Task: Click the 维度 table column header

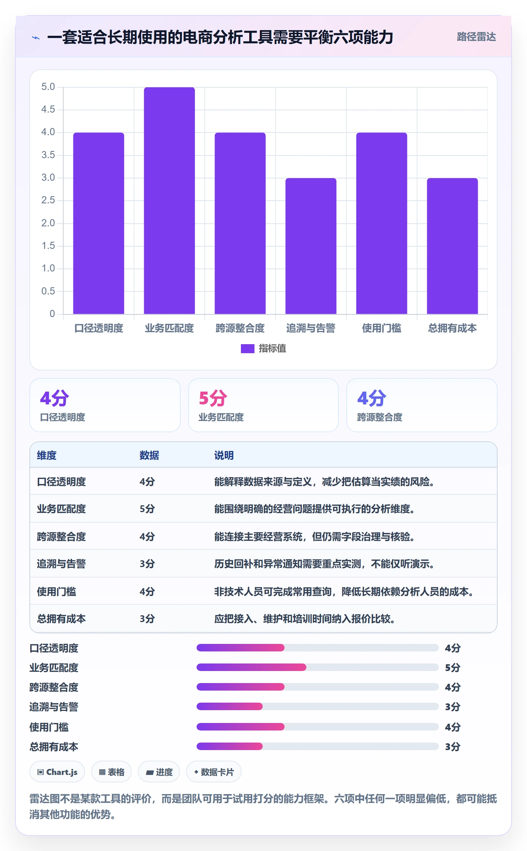Action: [47, 456]
